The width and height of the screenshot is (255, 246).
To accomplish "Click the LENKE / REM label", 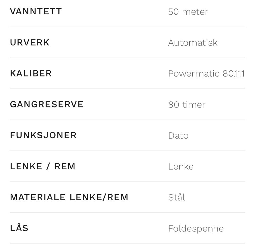I will pyautogui.click(x=42, y=166).
